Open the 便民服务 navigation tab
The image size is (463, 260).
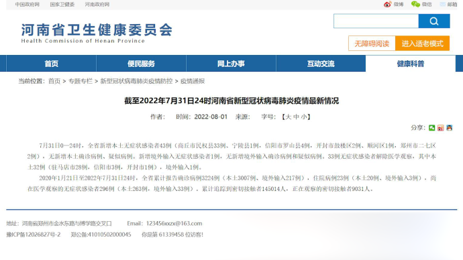point(141,64)
